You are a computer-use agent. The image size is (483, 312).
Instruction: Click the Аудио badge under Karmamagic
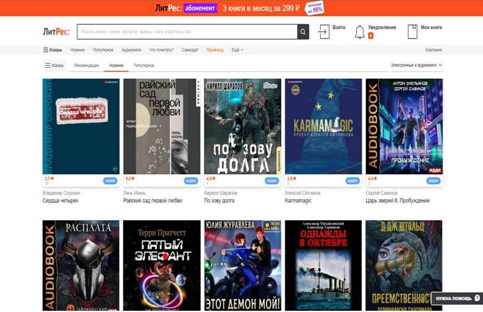(352, 181)
